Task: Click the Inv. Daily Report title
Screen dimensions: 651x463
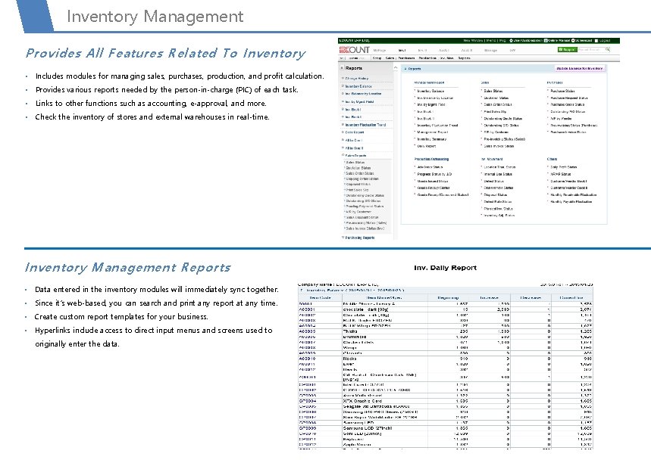Action: click(445, 268)
